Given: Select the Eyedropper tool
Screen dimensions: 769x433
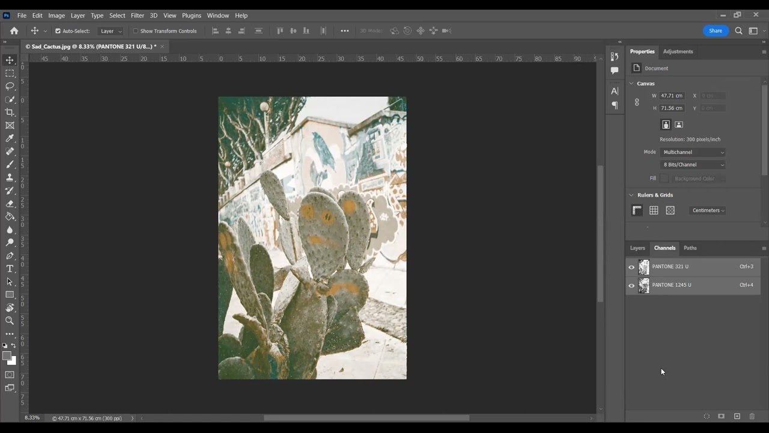Looking at the screenshot, I should pos(10,139).
